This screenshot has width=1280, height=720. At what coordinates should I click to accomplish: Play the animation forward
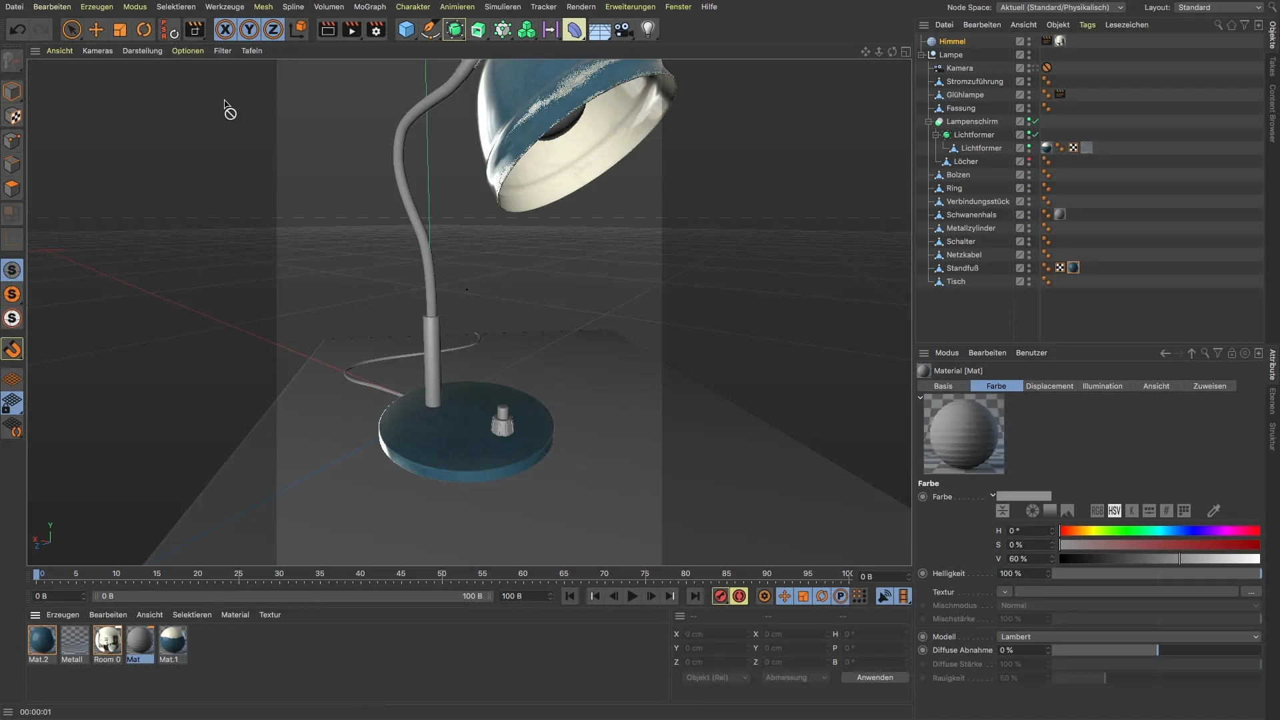[633, 596]
